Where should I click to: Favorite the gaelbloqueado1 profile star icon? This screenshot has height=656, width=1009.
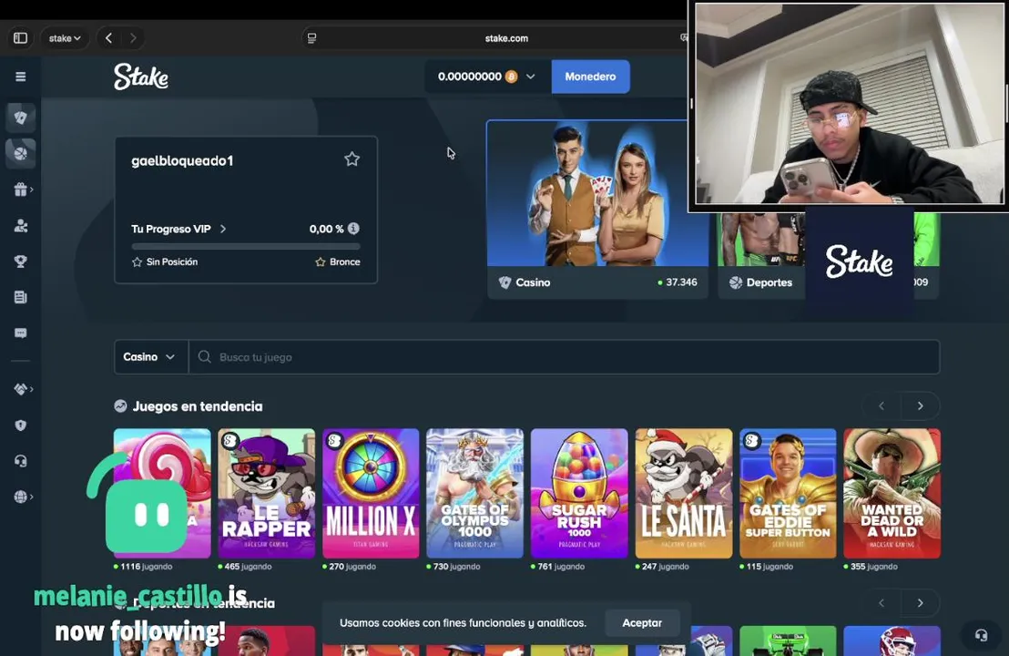pyautogui.click(x=352, y=159)
